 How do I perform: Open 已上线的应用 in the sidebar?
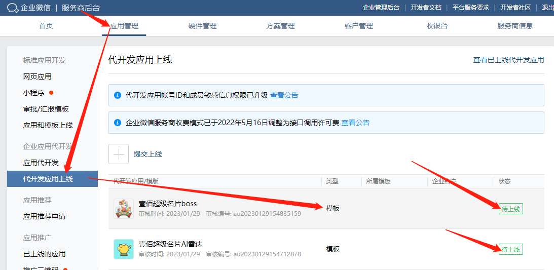[44, 254]
